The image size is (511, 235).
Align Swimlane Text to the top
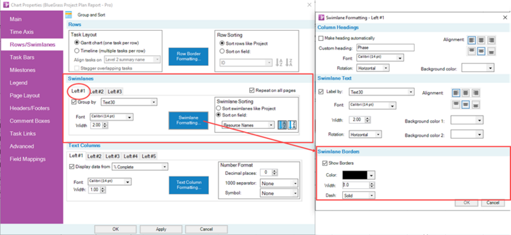click(456, 104)
